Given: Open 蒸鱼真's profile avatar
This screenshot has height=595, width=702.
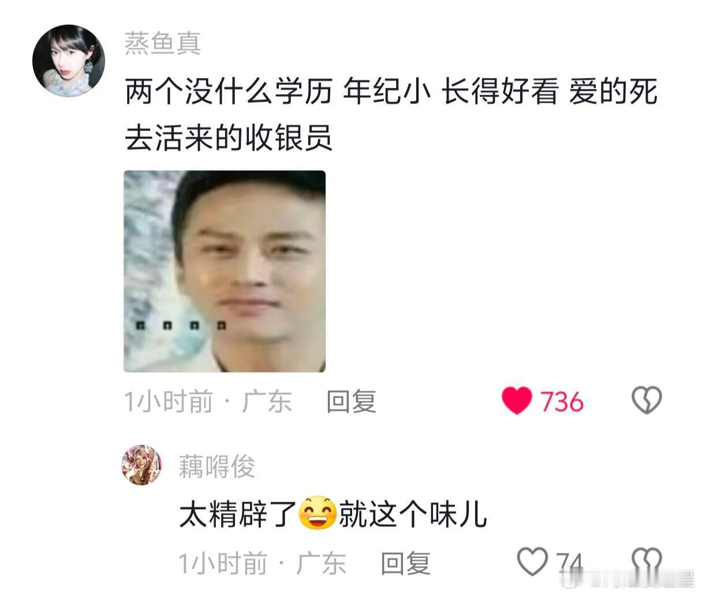Looking at the screenshot, I should 69,60.
